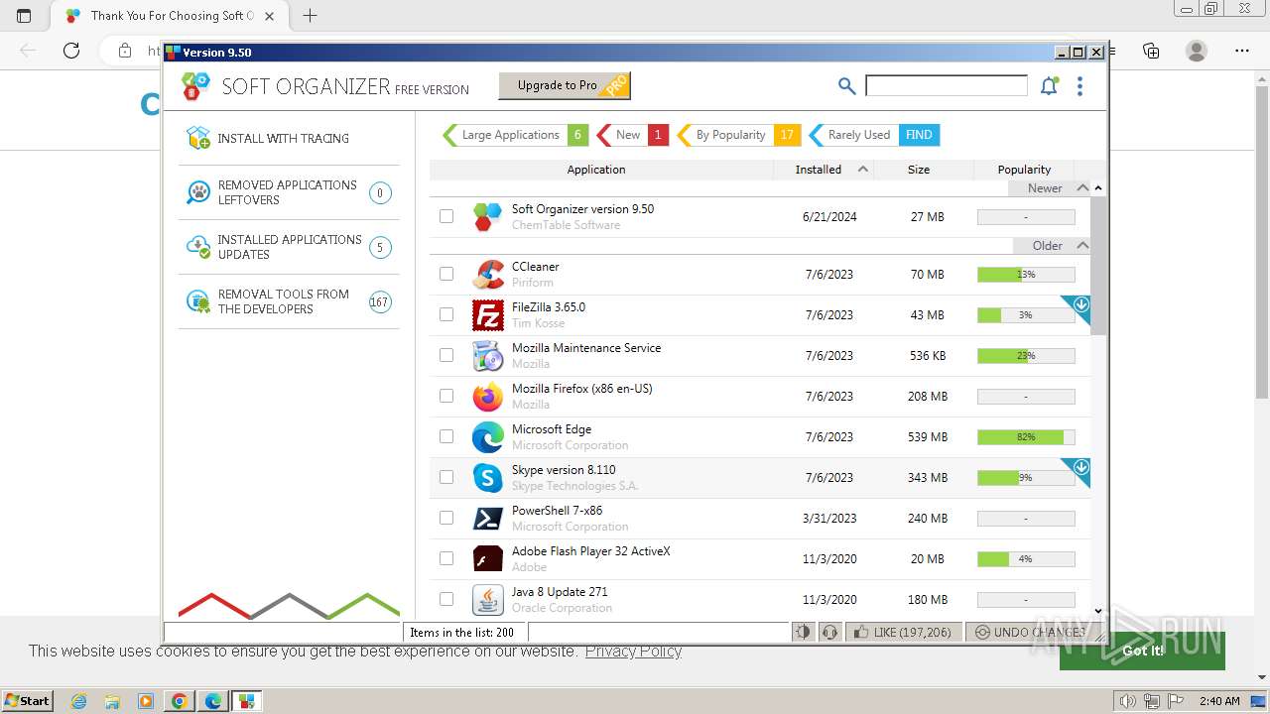Click the PowerShell application icon
This screenshot has height=714, width=1270.
click(487, 519)
